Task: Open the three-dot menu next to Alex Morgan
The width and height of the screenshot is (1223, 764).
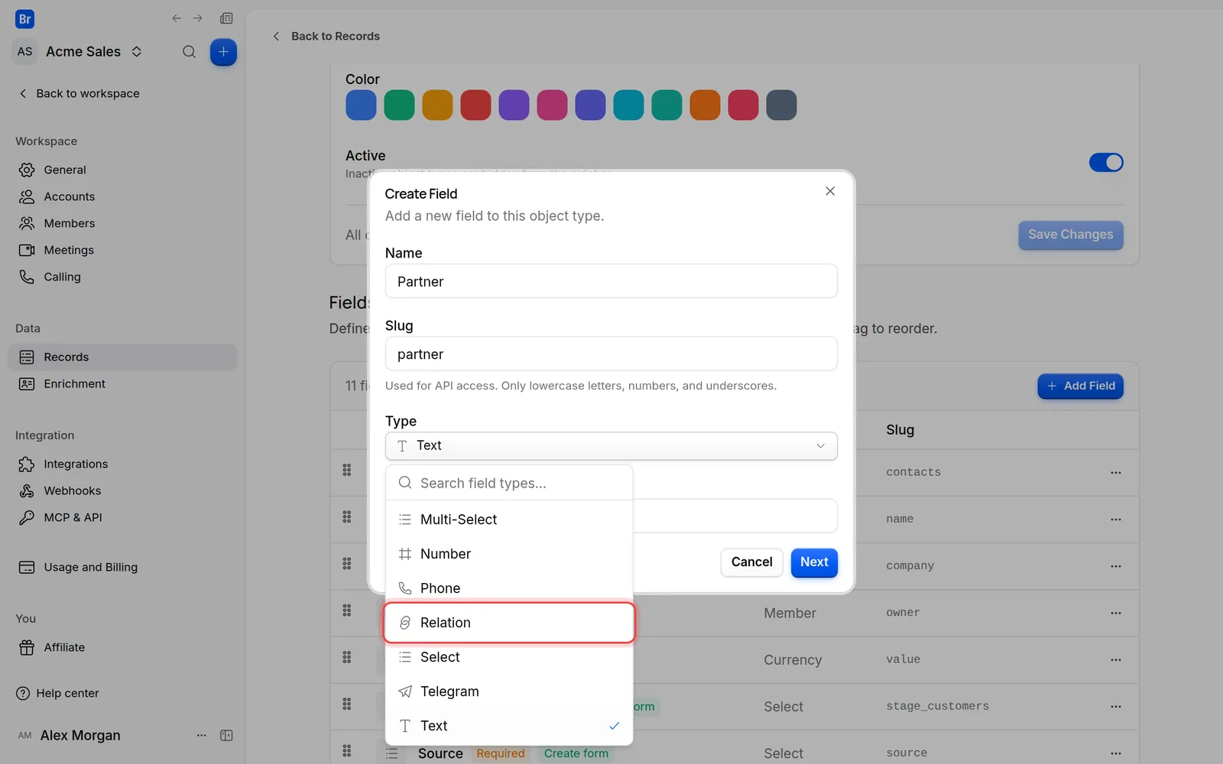Action: pyautogui.click(x=202, y=735)
